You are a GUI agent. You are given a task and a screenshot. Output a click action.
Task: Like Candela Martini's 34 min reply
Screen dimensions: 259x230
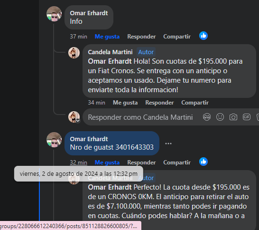(125, 103)
